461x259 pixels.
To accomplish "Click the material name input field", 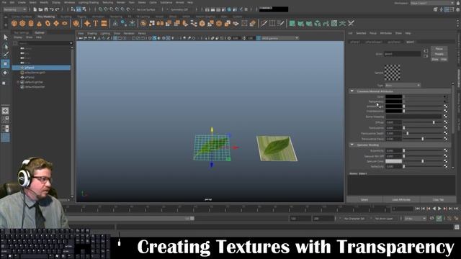I will [x=402, y=54].
